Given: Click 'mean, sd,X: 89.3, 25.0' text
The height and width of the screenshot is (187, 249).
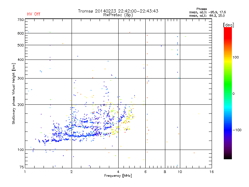Looking at the screenshot, I should 207,16.
